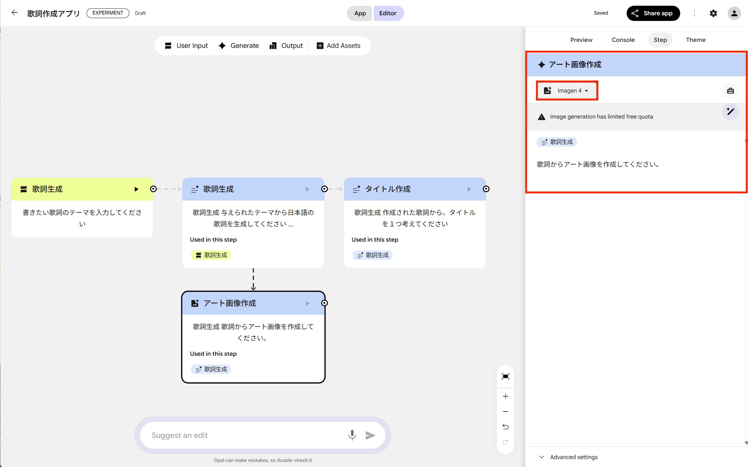Open the Imagen 4 model dropdown
748x467 pixels.
coord(567,91)
